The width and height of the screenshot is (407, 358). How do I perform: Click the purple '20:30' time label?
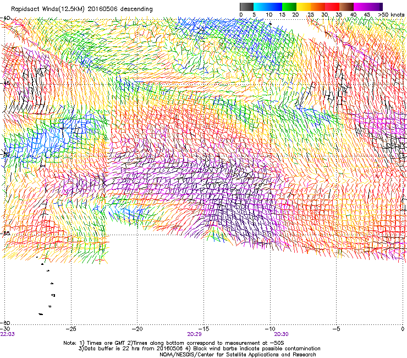click(282, 334)
